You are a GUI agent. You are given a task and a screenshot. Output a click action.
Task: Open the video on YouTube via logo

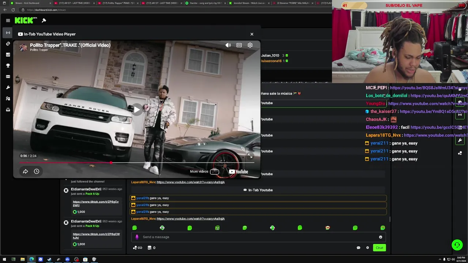tap(238, 172)
